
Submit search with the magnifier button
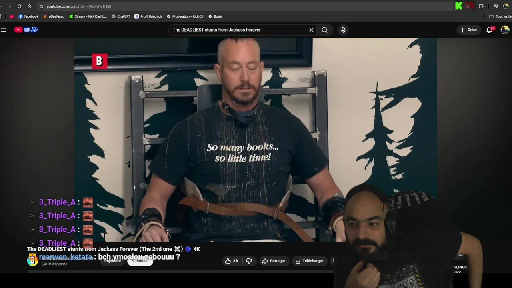[x=324, y=30]
